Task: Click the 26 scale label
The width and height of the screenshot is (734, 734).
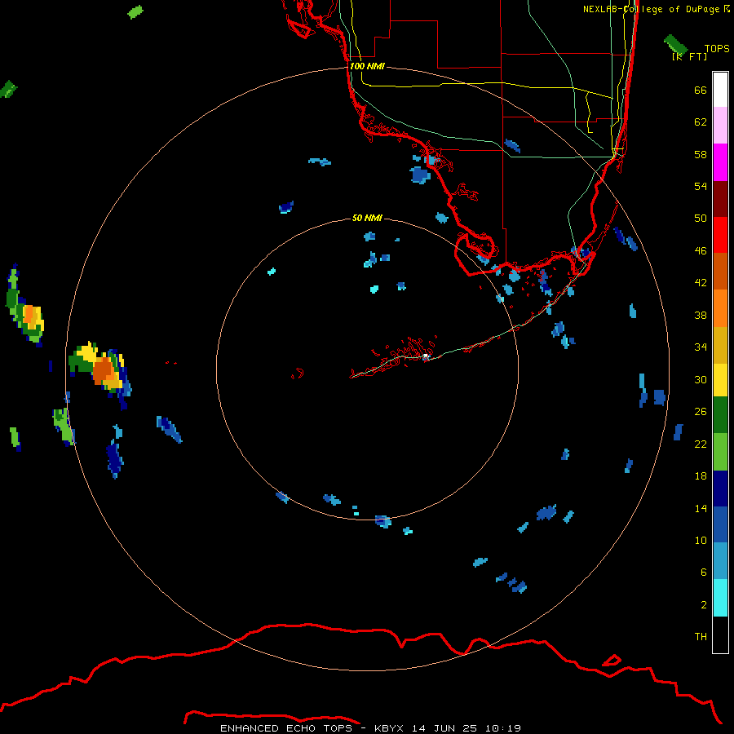Action: [701, 412]
